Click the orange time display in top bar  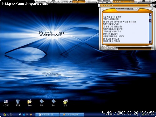79,2
